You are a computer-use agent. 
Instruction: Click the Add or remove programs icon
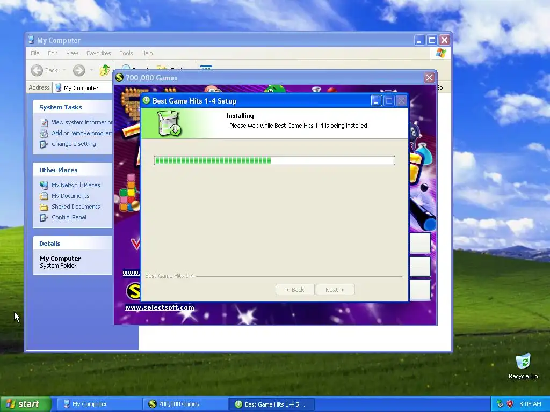44,134
